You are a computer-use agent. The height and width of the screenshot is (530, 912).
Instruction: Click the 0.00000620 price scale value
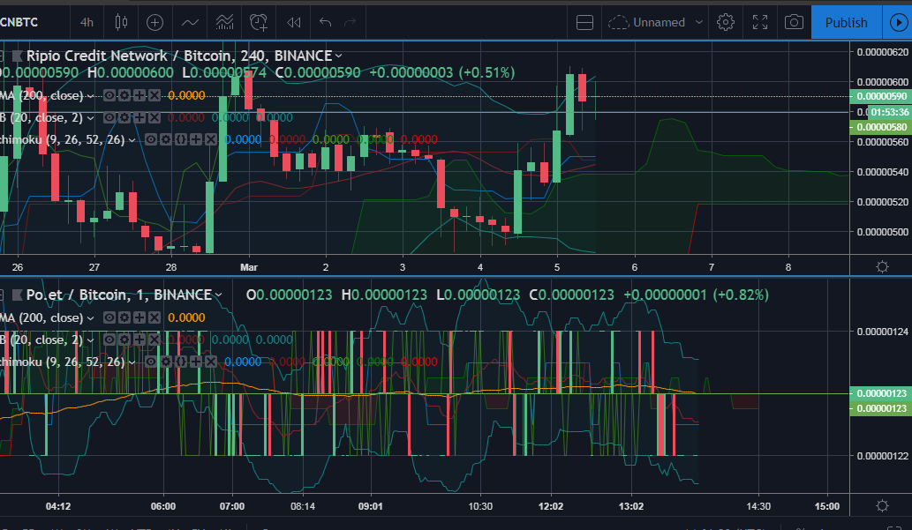882,52
